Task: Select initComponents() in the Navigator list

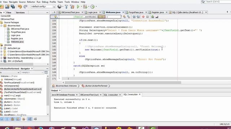Action: [x=12, y=86]
